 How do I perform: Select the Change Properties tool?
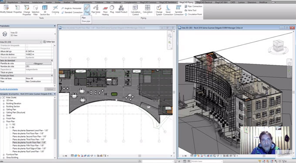pos(27,10)
